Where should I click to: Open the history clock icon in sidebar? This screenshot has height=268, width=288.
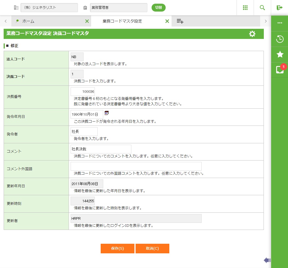(x=280, y=39)
